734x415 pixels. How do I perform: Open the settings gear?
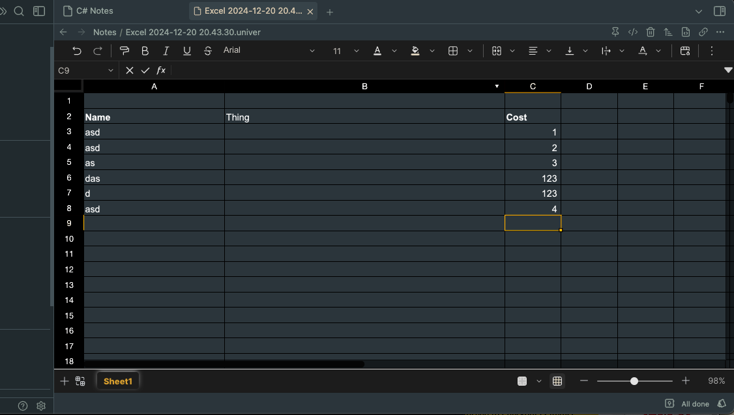pyautogui.click(x=40, y=406)
